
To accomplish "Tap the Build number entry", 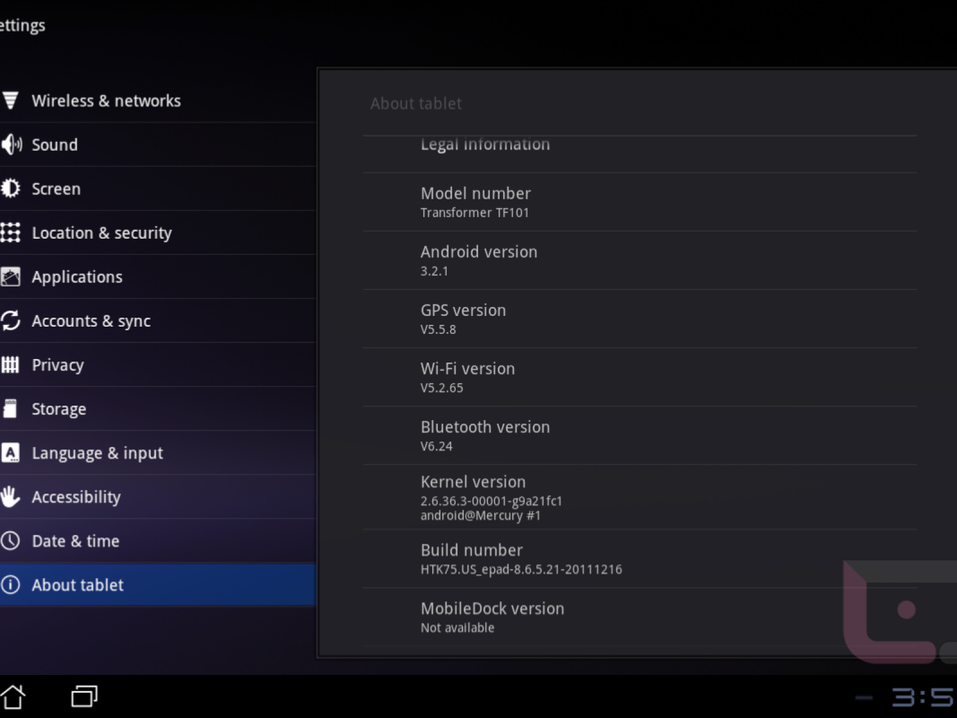I will (x=520, y=559).
